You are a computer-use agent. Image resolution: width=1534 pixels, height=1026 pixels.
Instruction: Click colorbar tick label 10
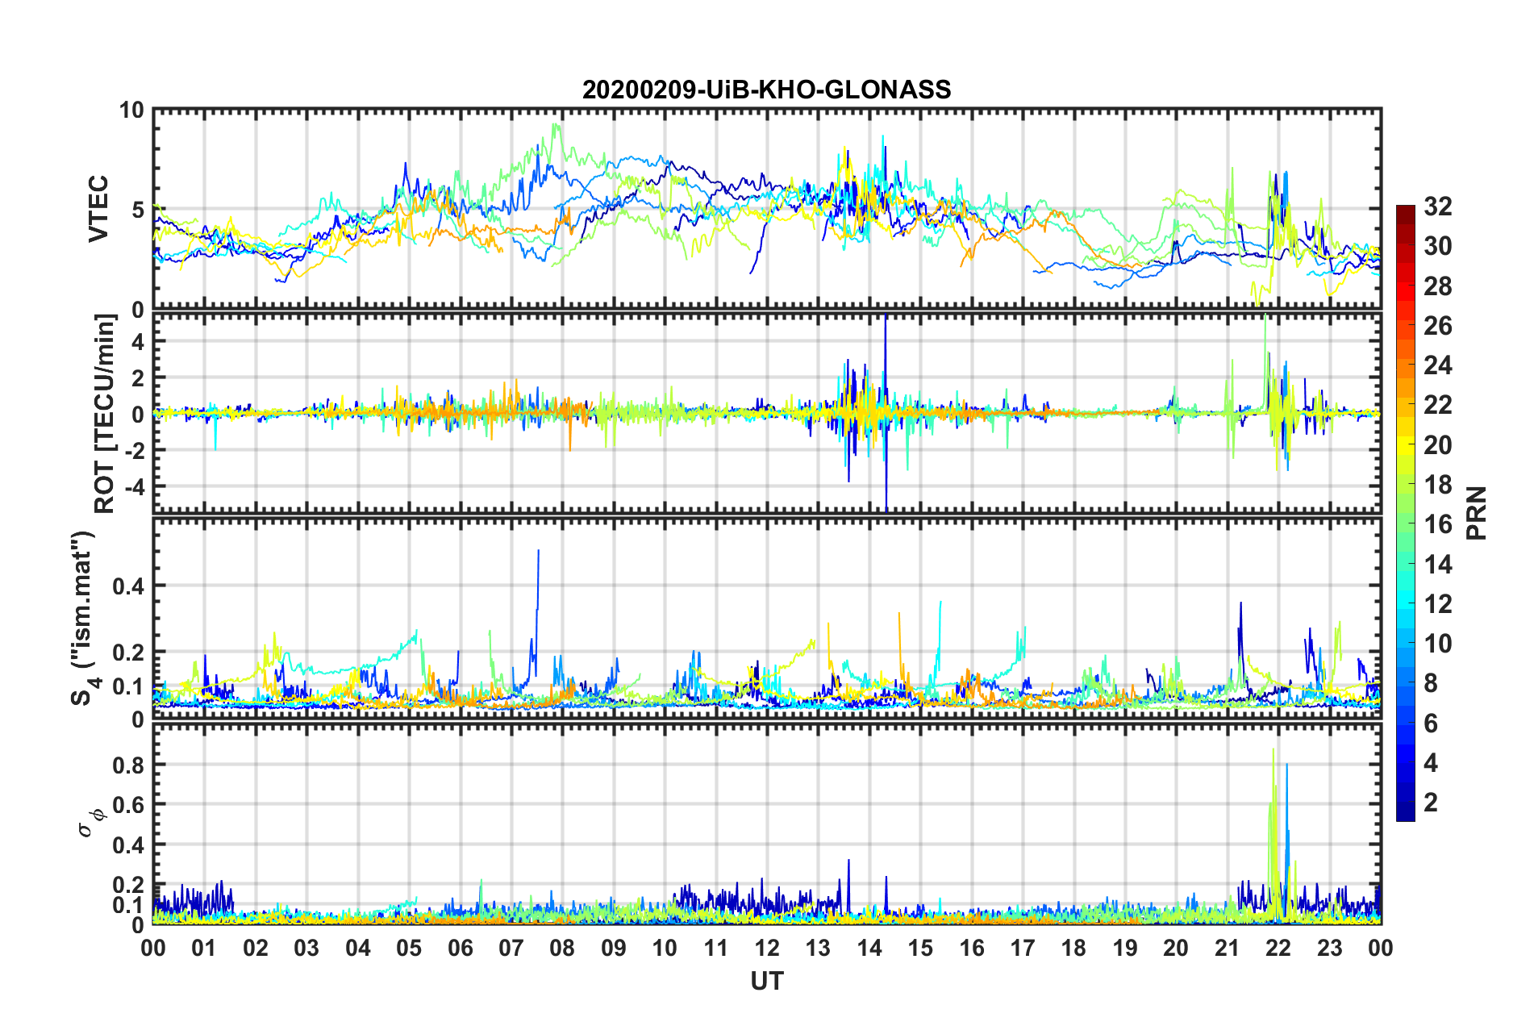click(x=1437, y=643)
